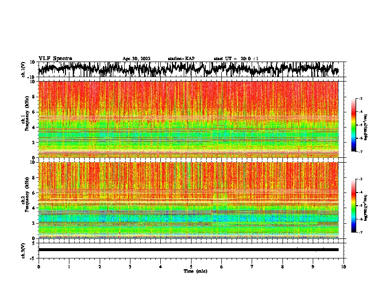Click time axis tick label "0"
This screenshot has height=299, width=387.
(39, 267)
